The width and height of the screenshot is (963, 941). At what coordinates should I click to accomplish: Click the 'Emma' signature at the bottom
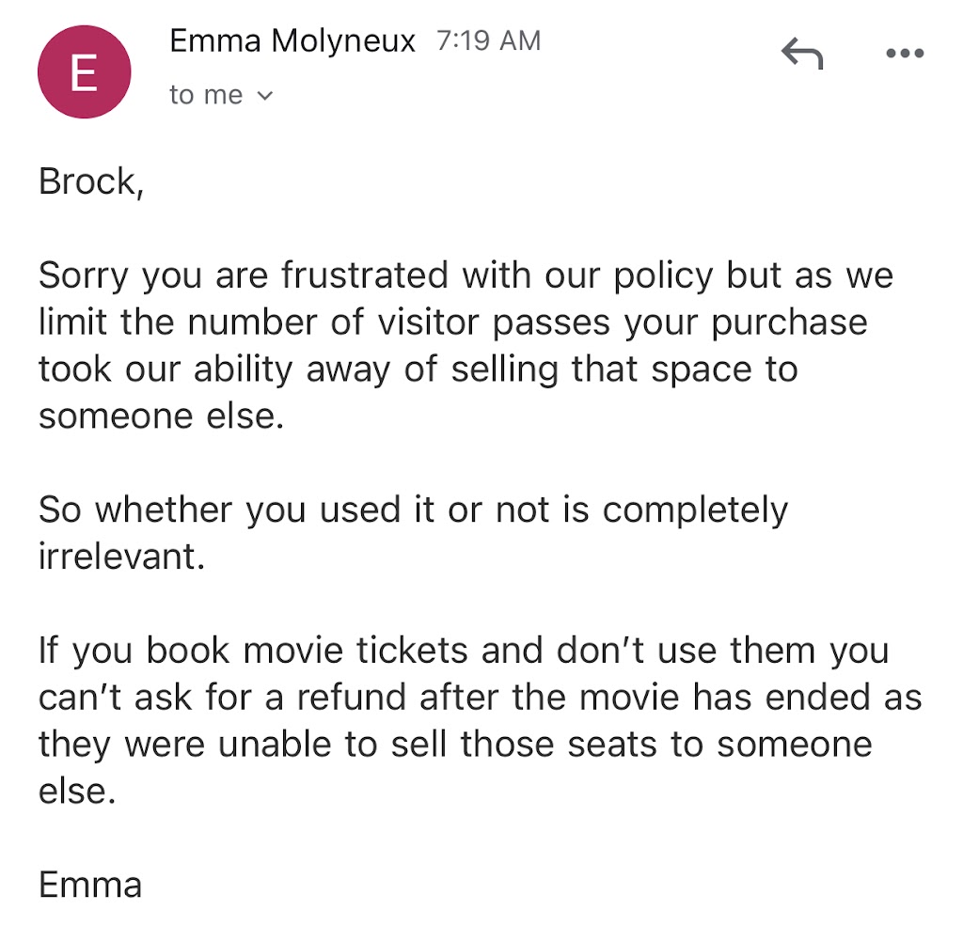point(89,886)
